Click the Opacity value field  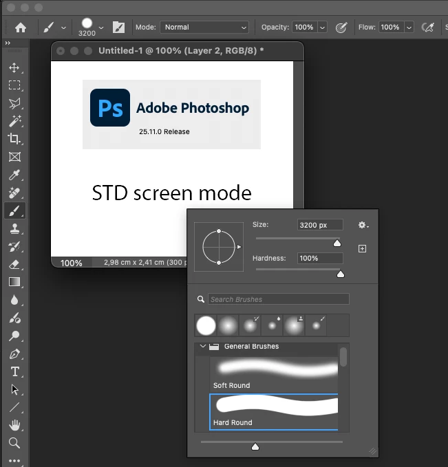[x=304, y=27]
